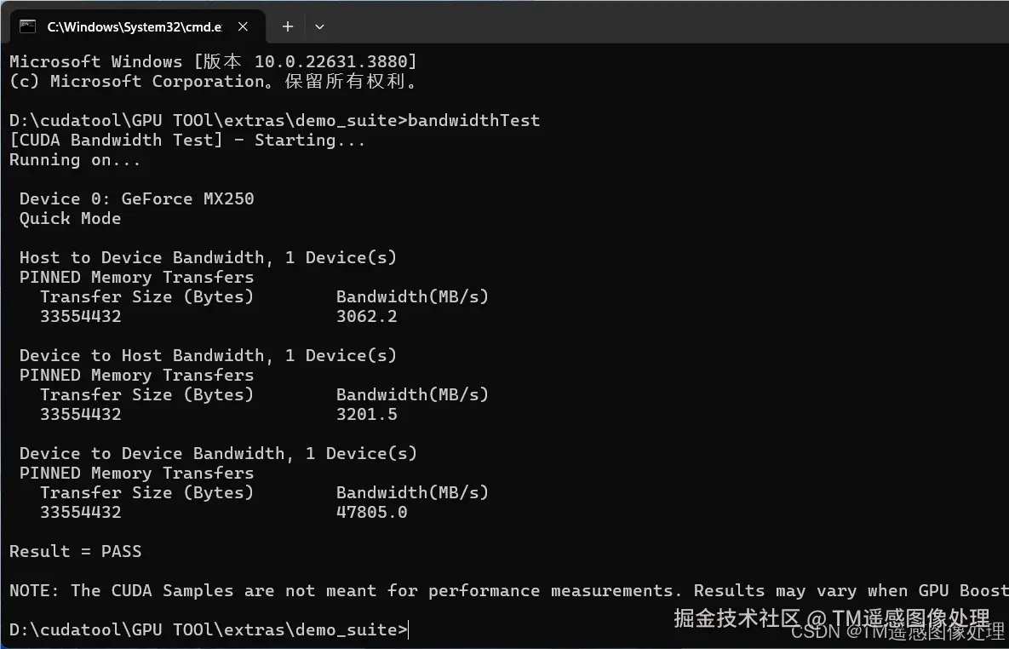This screenshot has width=1009, height=649.
Task: Click the cmd.exe terminal icon in the tab
Action: [x=27, y=26]
